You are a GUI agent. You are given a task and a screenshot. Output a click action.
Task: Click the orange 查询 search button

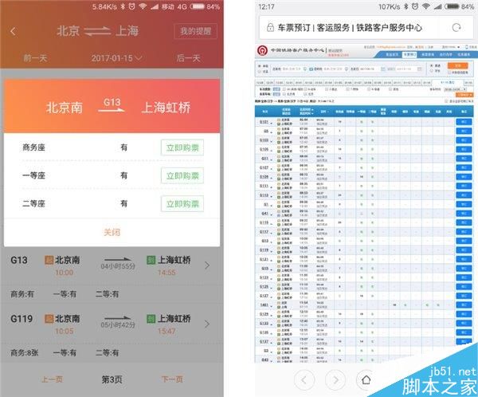457,65
